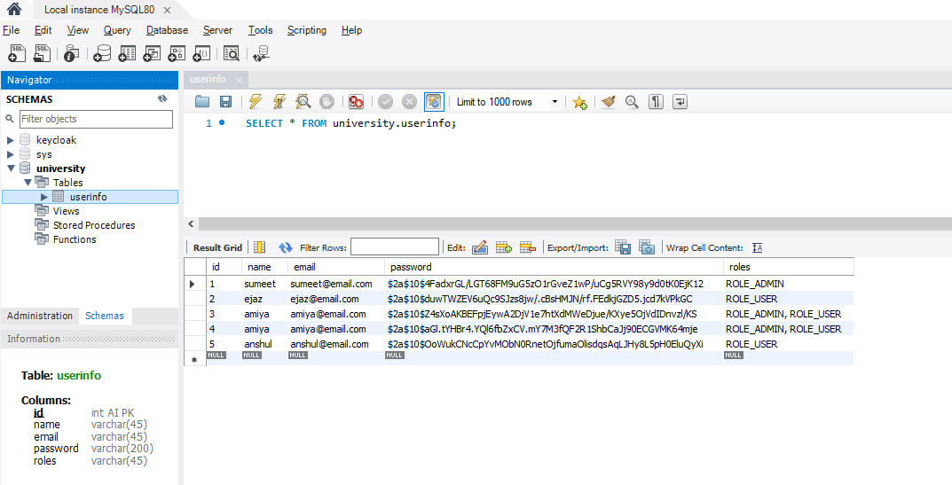
Task: Rollback the transaction X icon
Action: point(410,102)
